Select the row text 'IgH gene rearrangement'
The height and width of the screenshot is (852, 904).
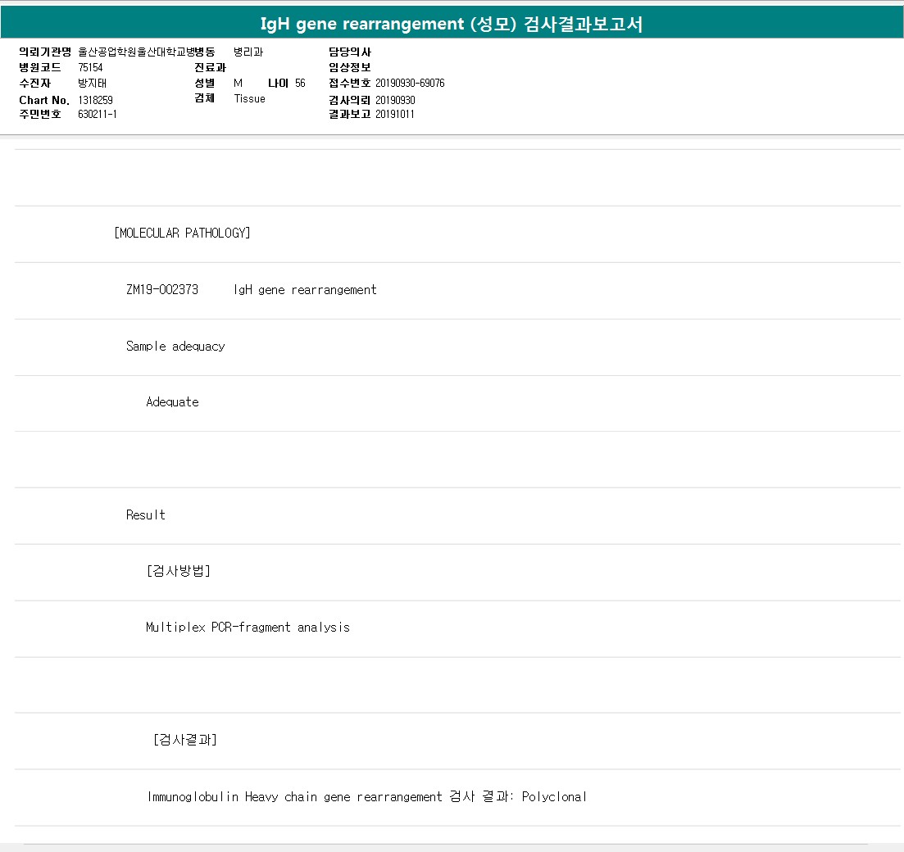[305, 289]
